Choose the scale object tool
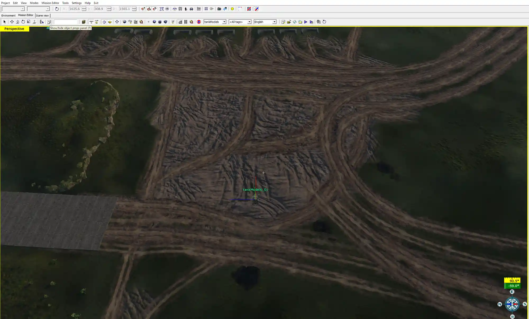Screen dimensions: 529x319 [29, 22]
